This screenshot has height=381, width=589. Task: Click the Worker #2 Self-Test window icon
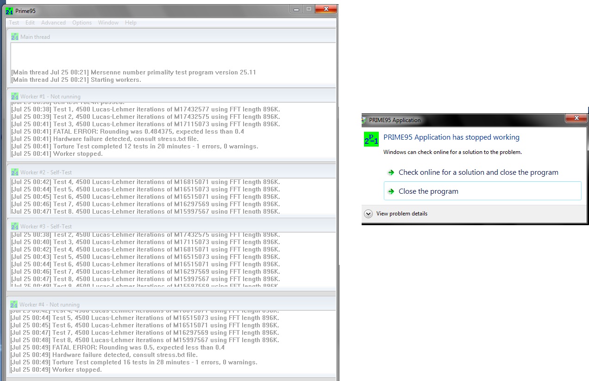[x=15, y=172]
